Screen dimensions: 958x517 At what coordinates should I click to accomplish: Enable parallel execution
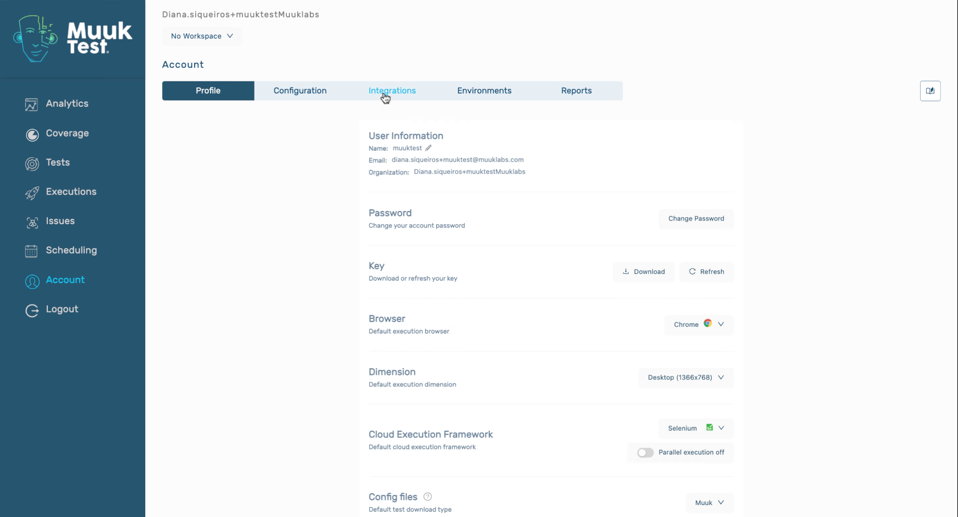click(x=645, y=452)
